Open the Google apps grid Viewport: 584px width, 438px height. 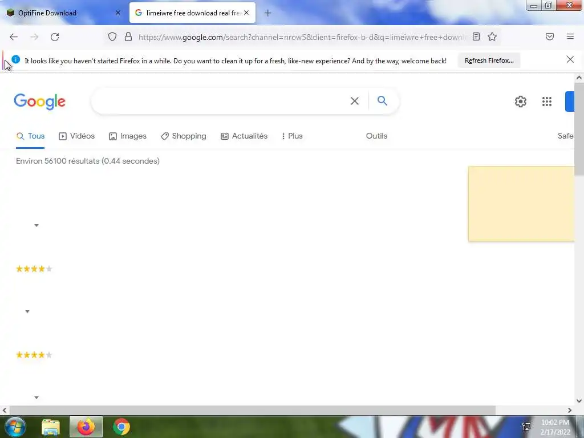pyautogui.click(x=547, y=102)
